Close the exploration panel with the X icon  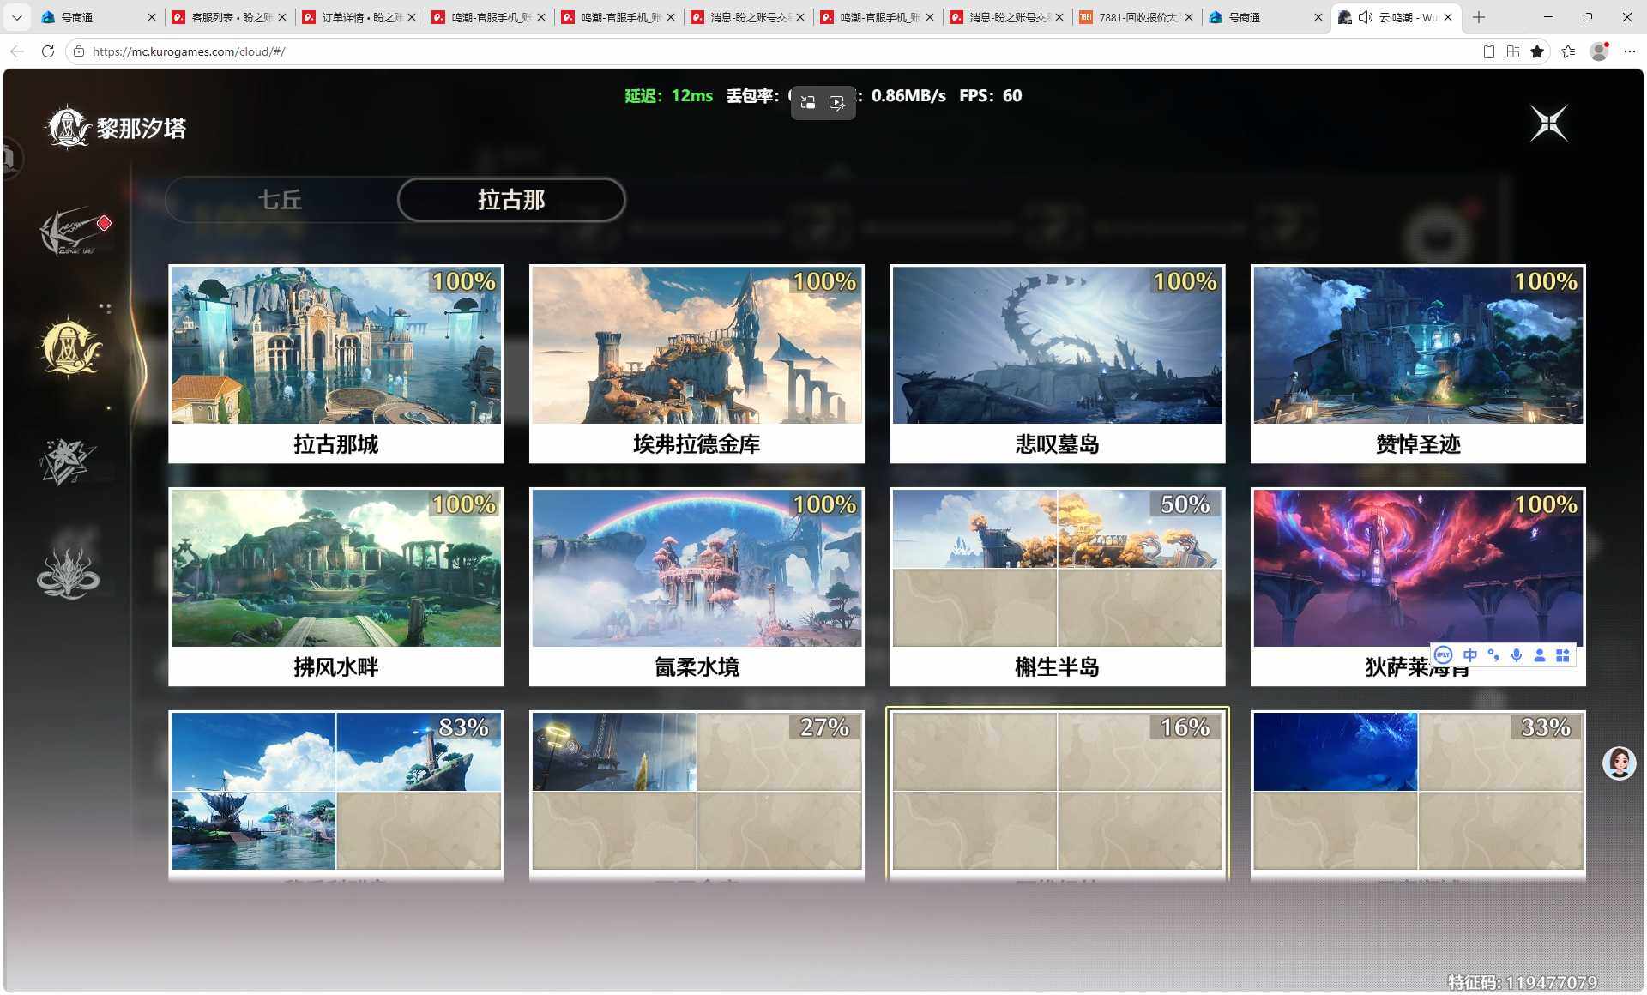[1549, 124]
